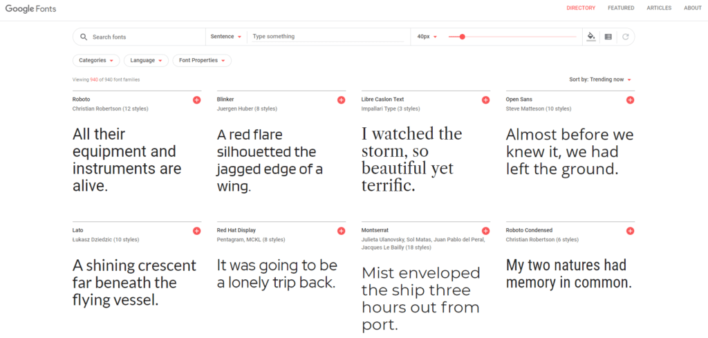
Task: Open the Blinker font title
Action: (225, 100)
